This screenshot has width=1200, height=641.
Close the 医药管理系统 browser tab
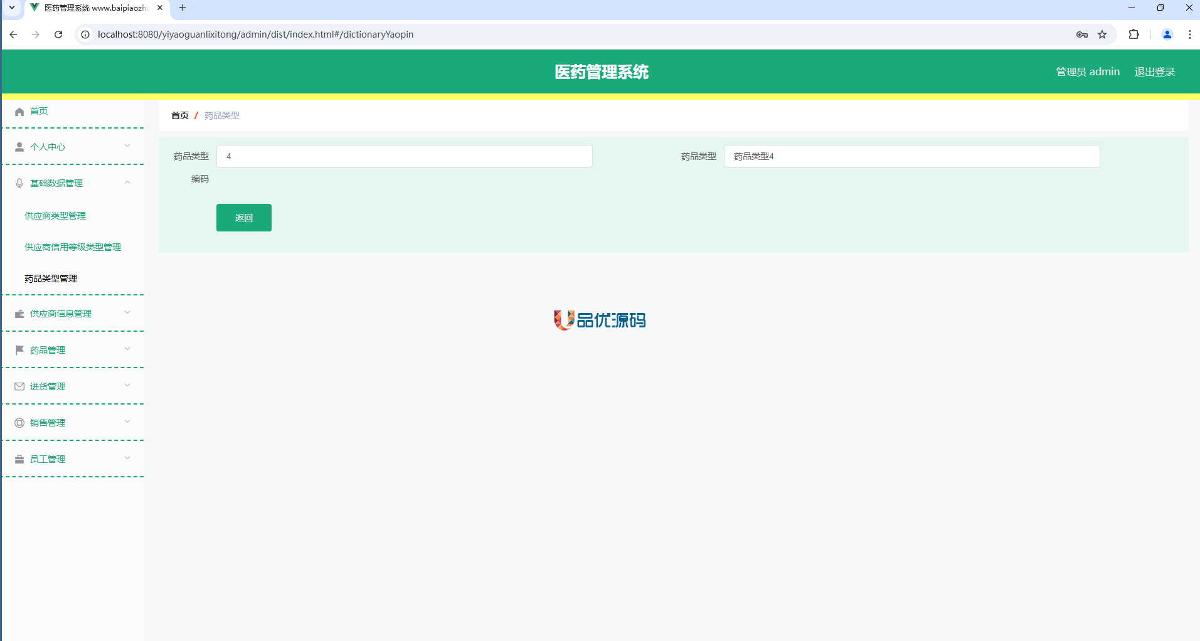[x=160, y=8]
